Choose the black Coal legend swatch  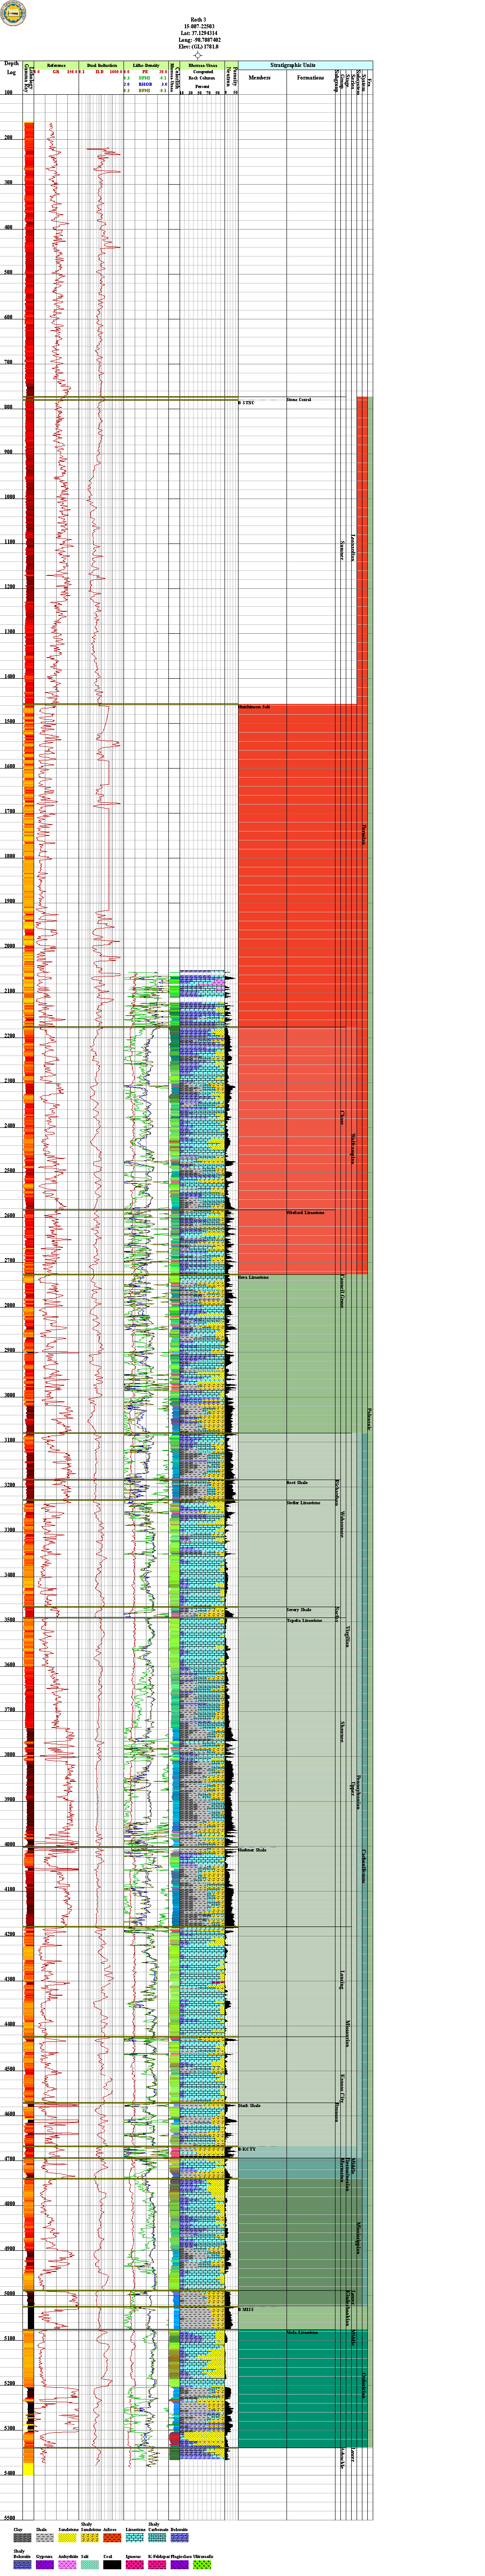[112, 2565]
